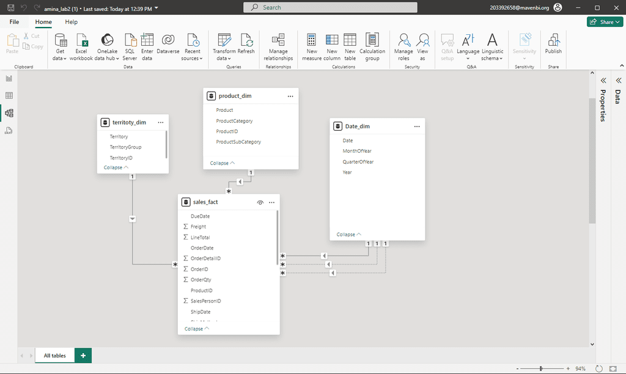Open more options for product_dim table

(290, 96)
